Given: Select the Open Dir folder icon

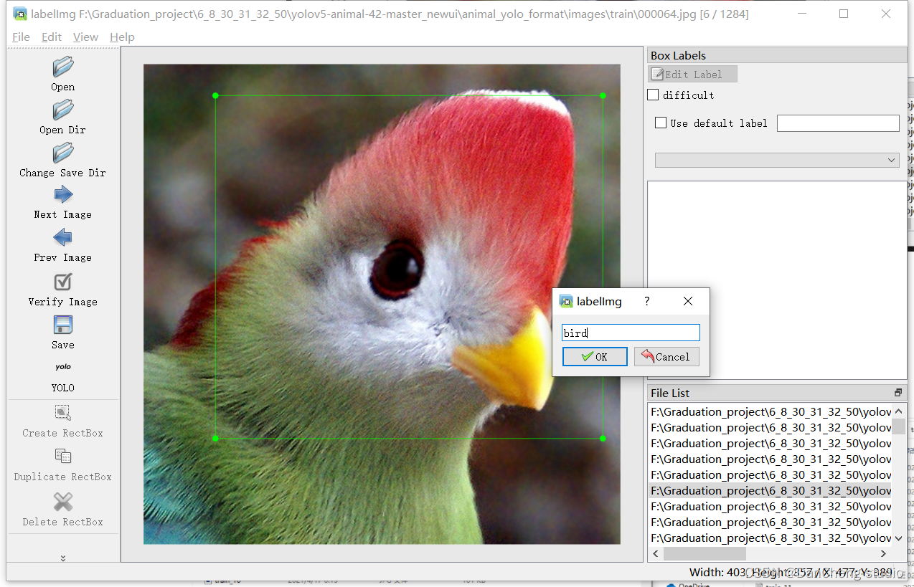Looking at the screenshot, I should 63,110.
